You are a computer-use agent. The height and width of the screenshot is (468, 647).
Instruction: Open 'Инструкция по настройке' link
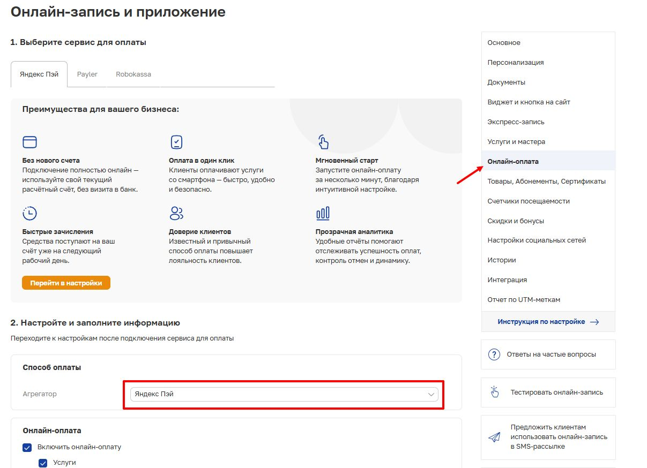tap(548, 322)
